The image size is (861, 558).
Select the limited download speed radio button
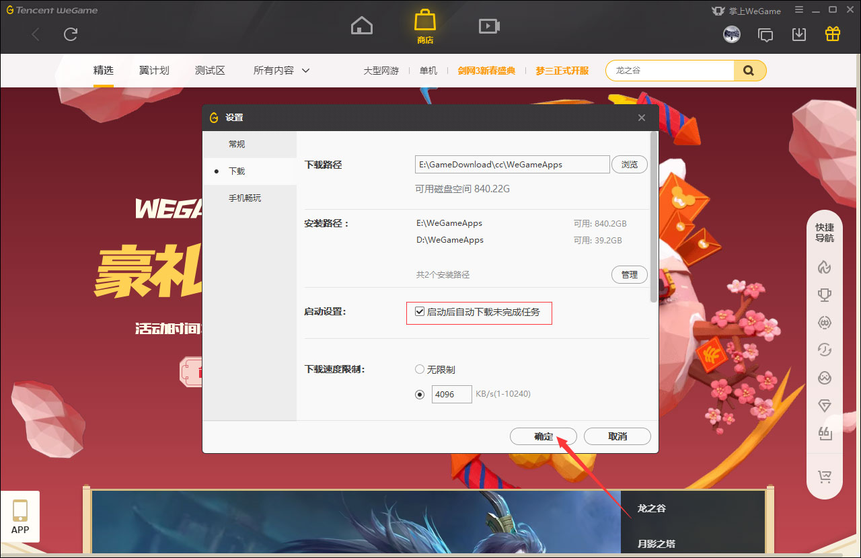tap(418, 394)
